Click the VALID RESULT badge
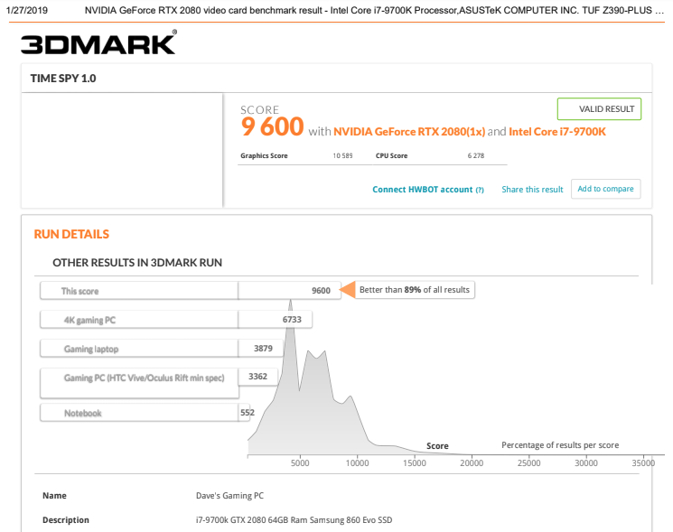673x532 pixels. click(x=599, y=109)
